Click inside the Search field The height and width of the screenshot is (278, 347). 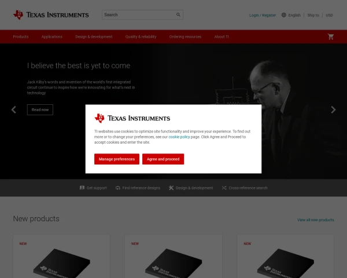(139, 14)
